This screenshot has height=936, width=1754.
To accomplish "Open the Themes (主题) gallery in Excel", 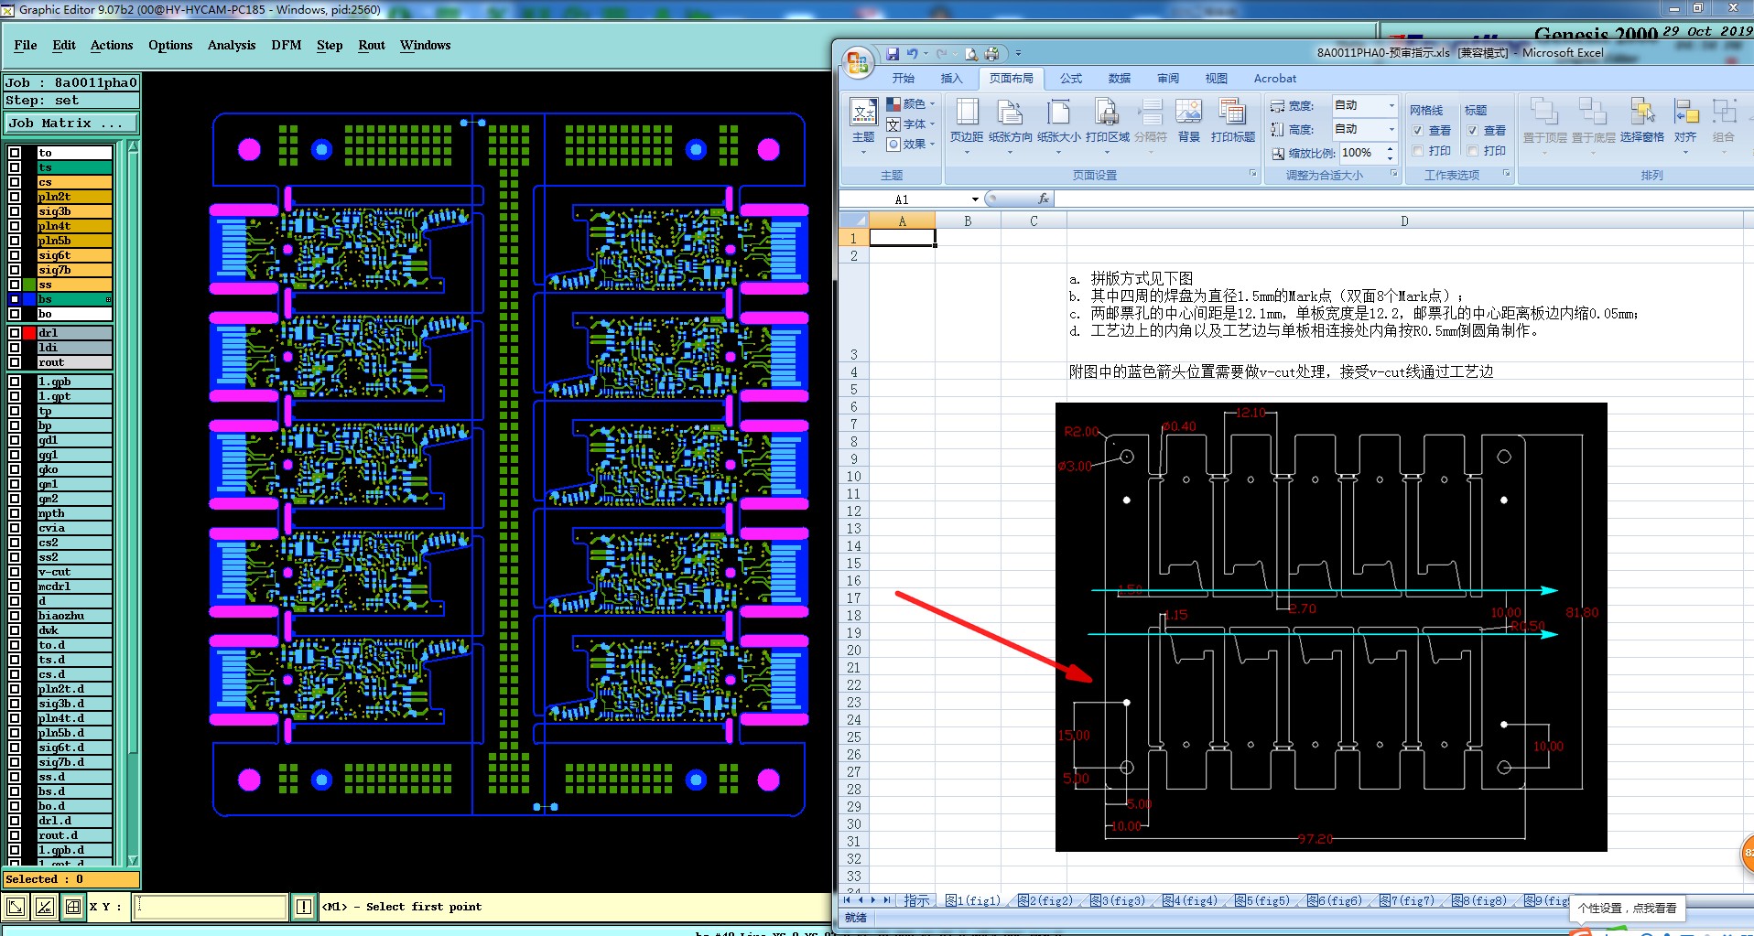I will [x=863, y=125].
